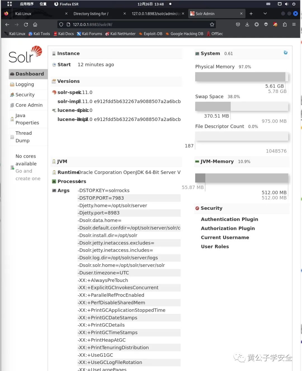Click the 12 minutes ago start value
Viewport: 302px width, 371px height.
pos(96,65)
